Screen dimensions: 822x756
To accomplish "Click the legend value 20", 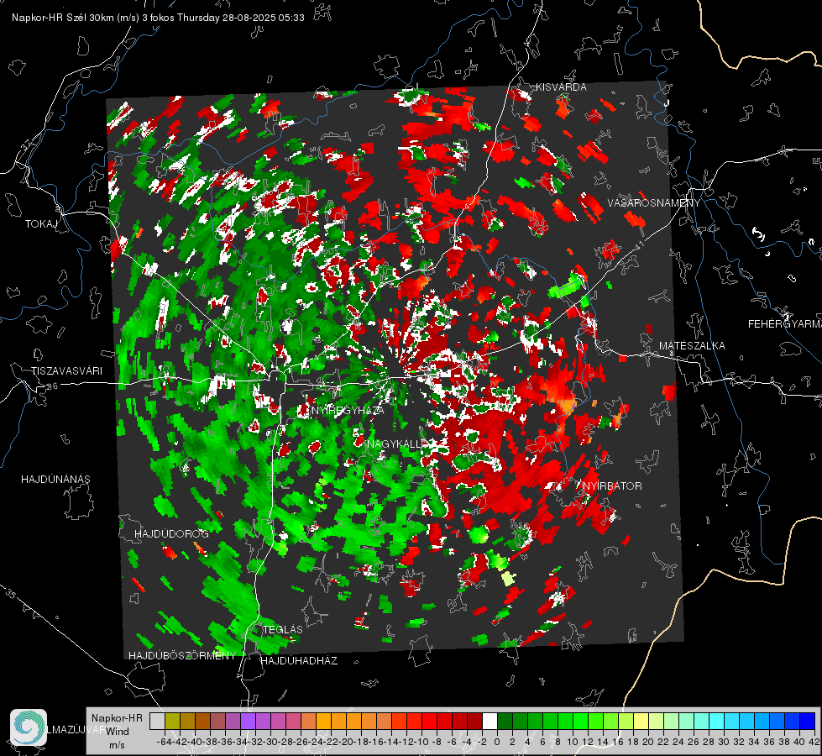I will pos(648,742).
